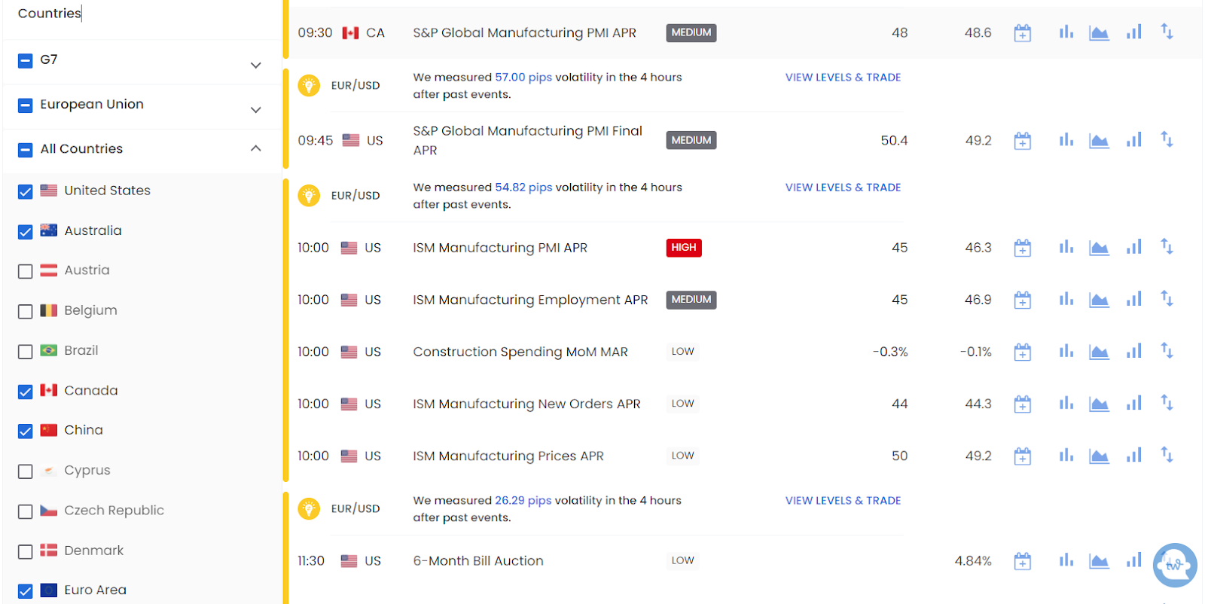The image size is (1205, 604).
Task: Click View Levels & Trade for 54.82 pips
Action: tap(843, 188)
